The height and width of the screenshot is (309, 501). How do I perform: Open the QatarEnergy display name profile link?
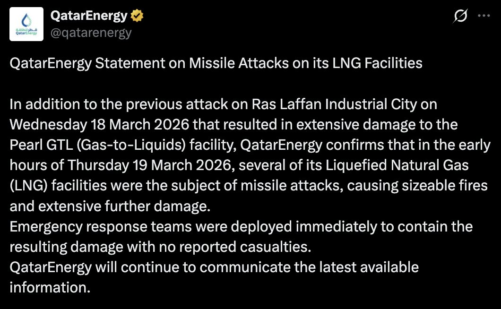(x=88, y=16)
